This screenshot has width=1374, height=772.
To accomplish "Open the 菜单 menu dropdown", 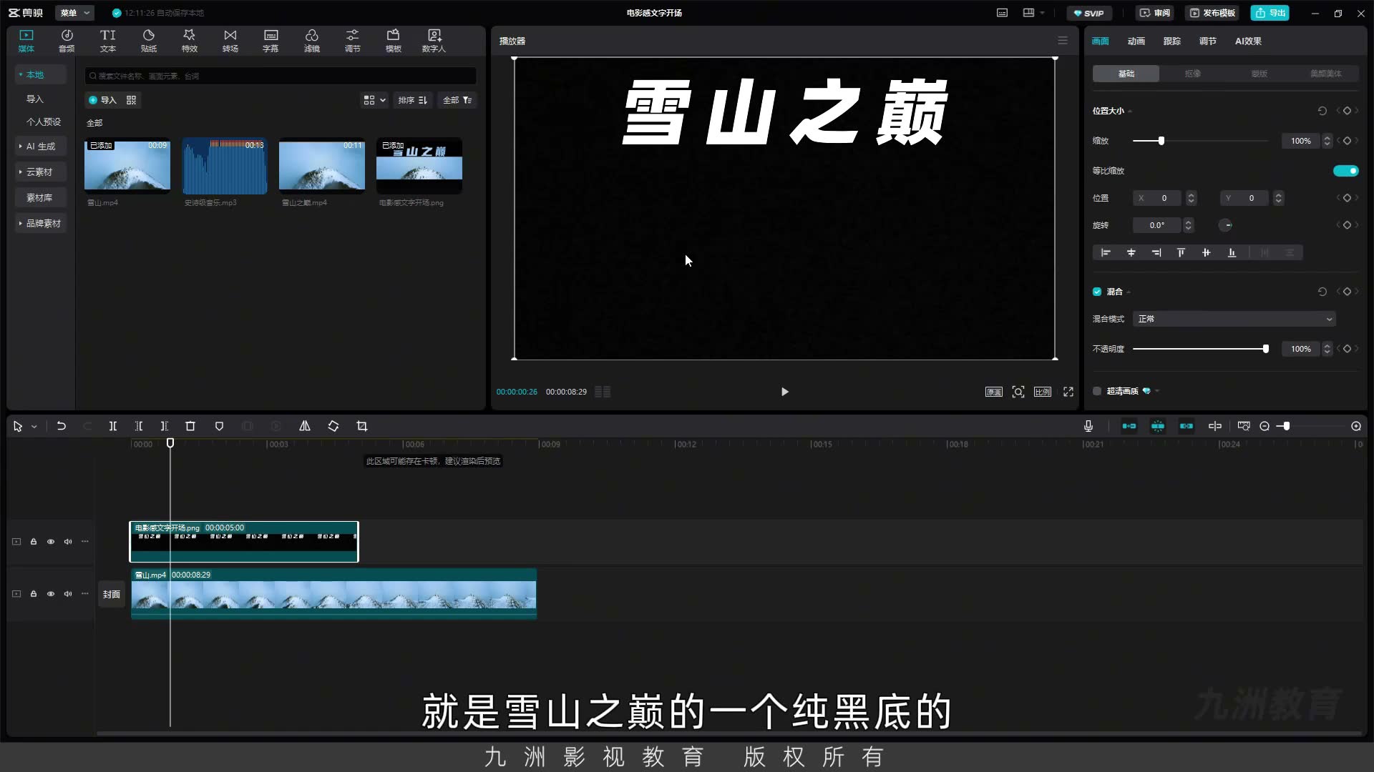I will (x=75, y=13).
